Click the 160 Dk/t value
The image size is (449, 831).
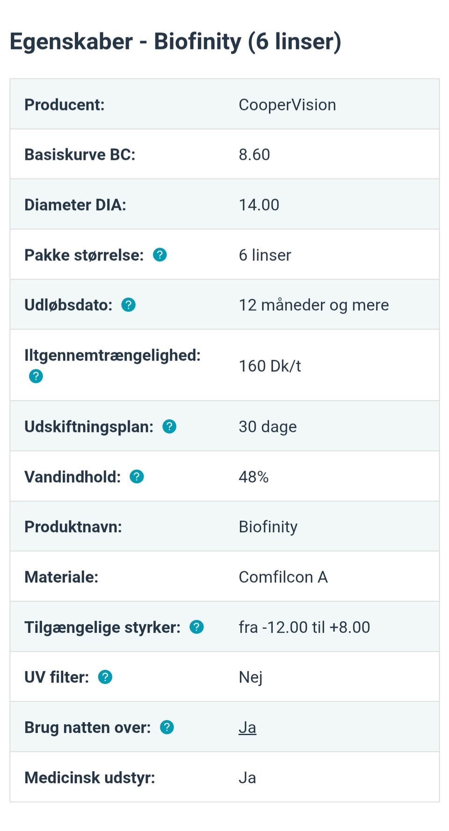coord(270,366)
